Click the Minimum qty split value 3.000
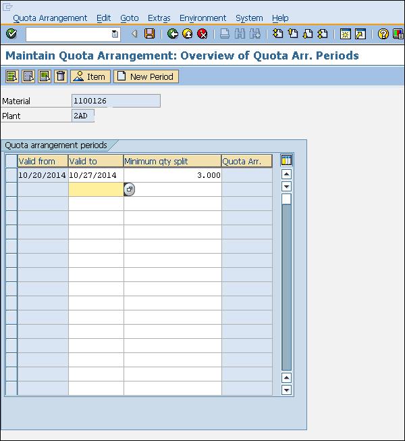 pyautogui.click(x=172, y=175)
